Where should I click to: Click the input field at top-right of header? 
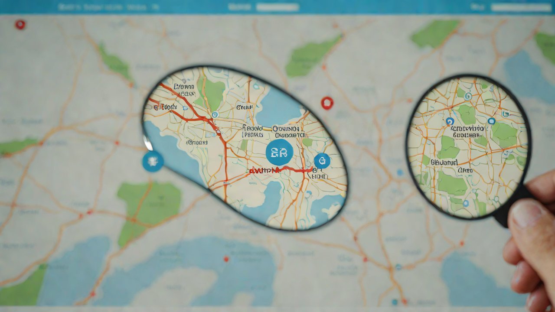[x=521, y=7]
